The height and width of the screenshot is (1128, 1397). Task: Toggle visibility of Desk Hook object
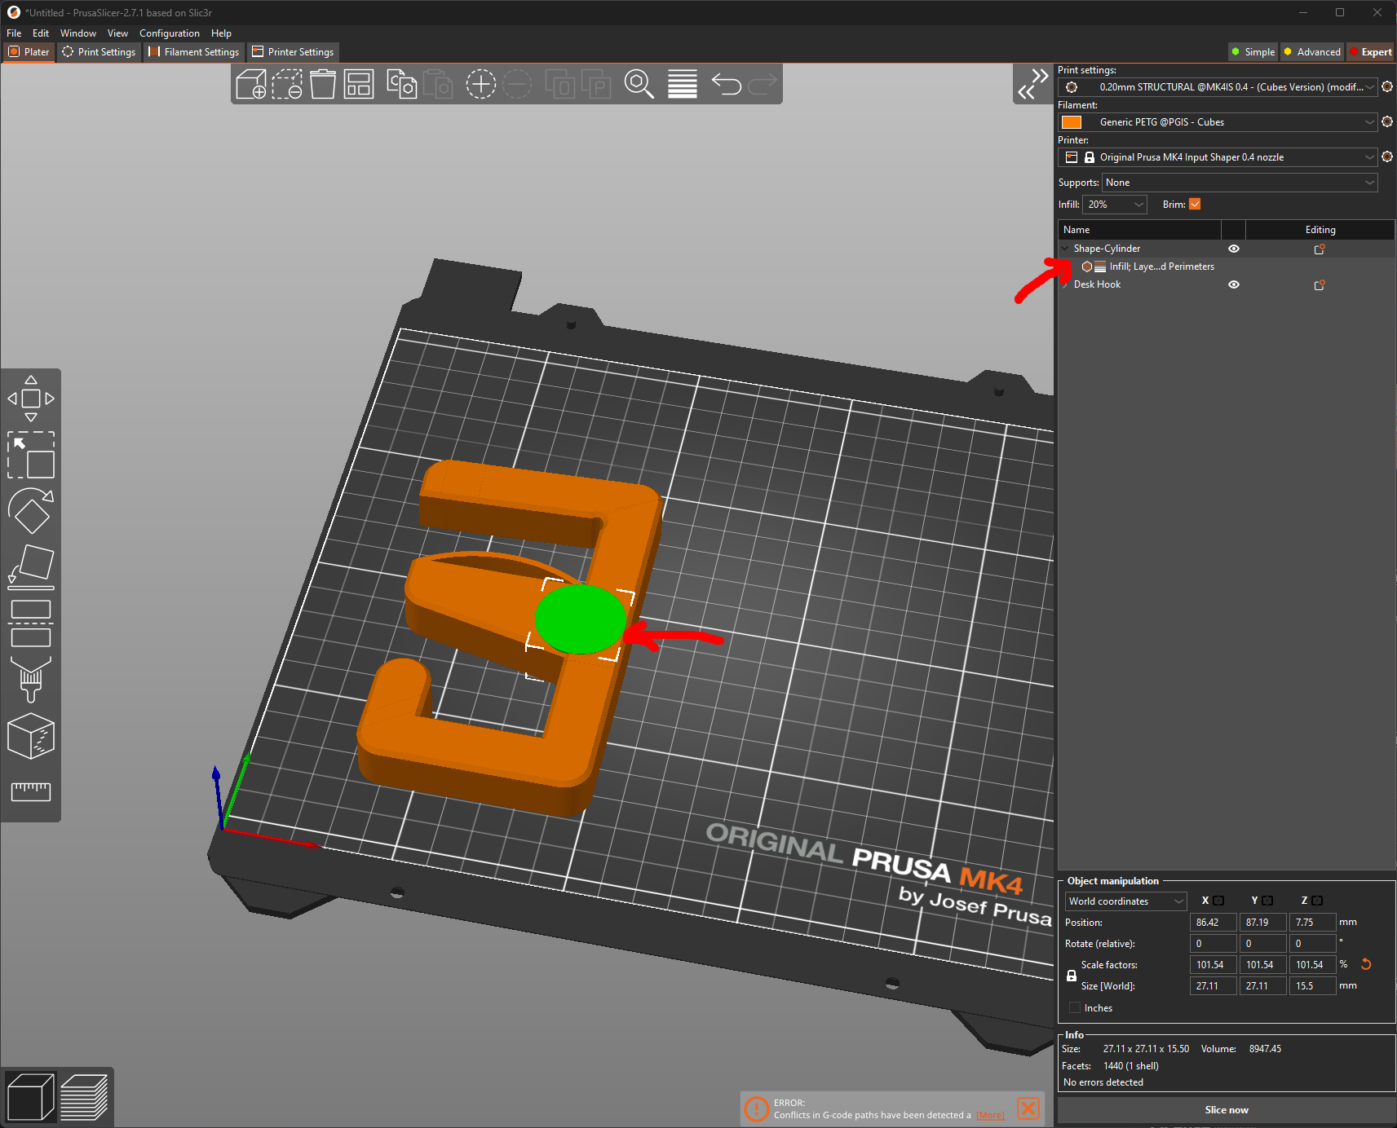(1234, 284)
